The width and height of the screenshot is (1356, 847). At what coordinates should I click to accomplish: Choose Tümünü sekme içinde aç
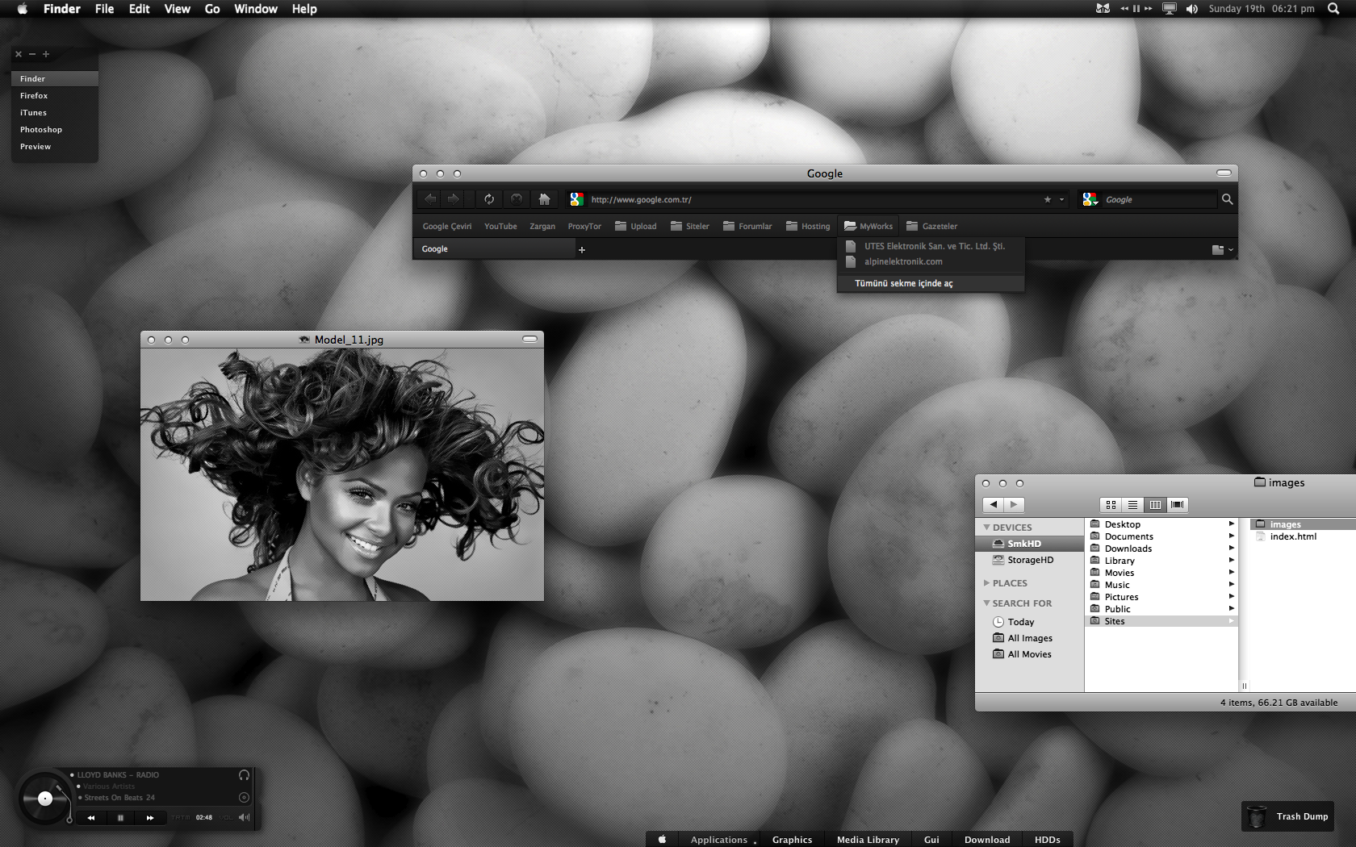(931, 283)
